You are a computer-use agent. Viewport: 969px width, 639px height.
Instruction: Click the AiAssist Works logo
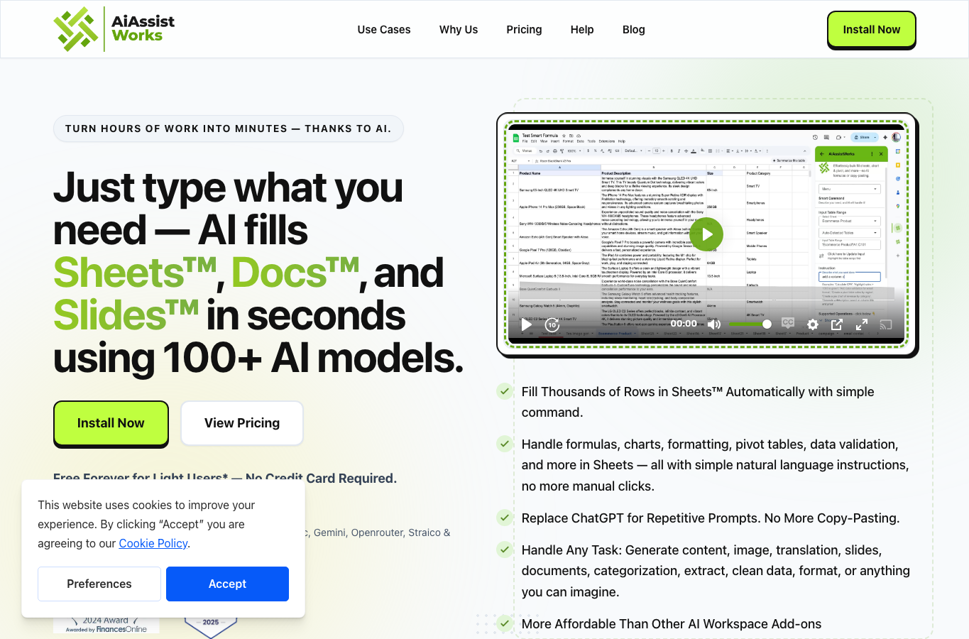114,29
